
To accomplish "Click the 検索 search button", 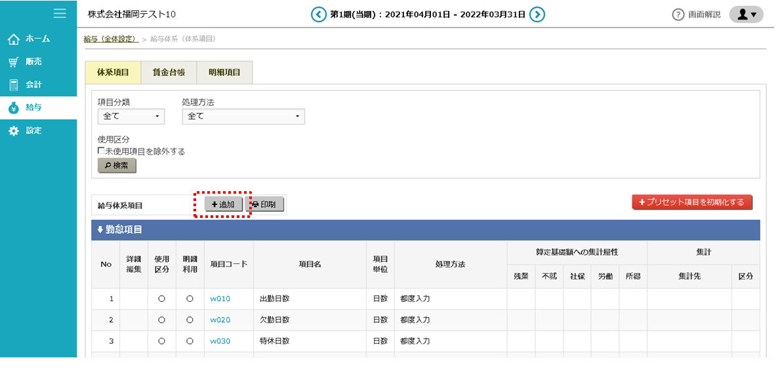I will (117, 166).
